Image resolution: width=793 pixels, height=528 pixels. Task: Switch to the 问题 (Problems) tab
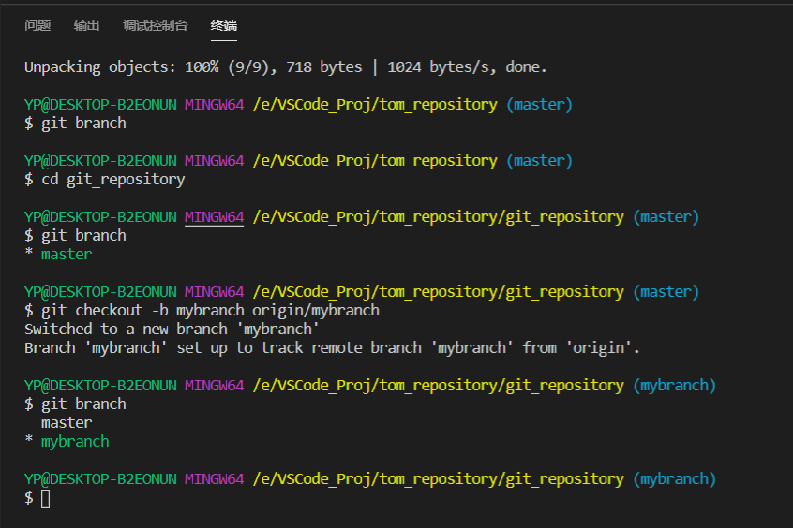pyautogui.click(x=37, y=25)
